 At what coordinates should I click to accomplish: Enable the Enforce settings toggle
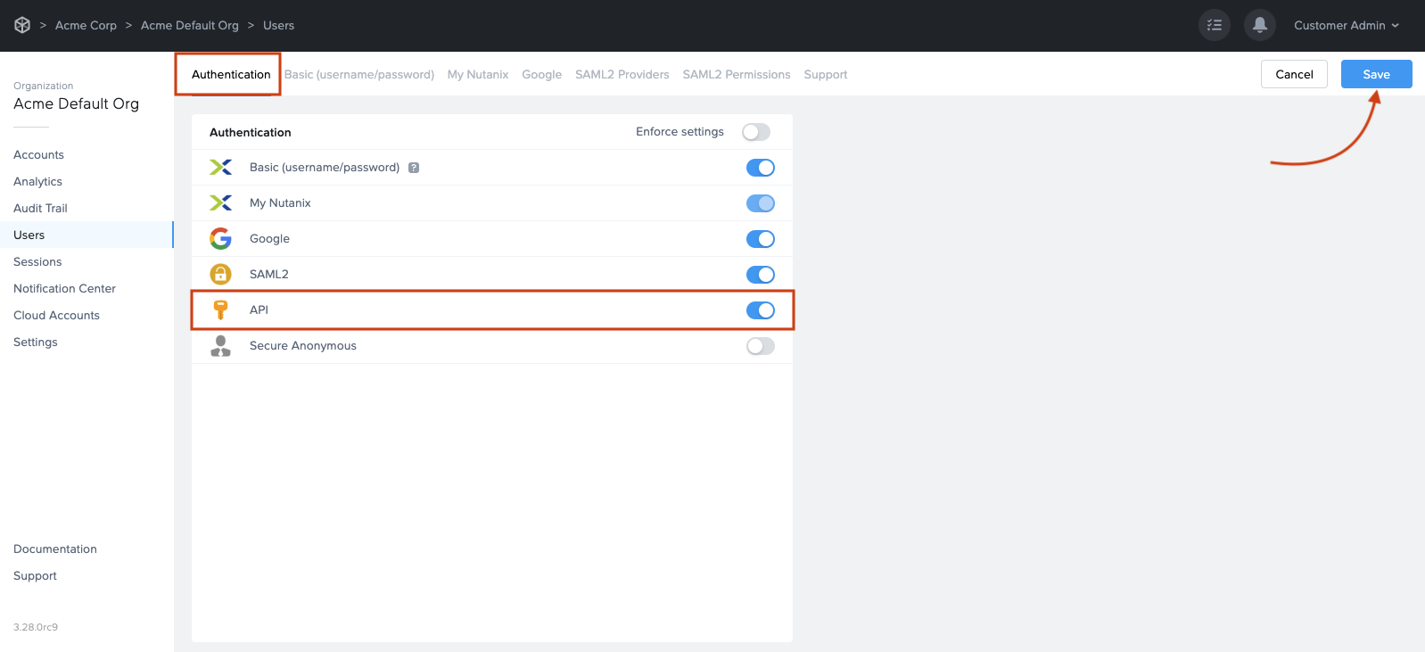pyautogui.click(x=756, y=132)
